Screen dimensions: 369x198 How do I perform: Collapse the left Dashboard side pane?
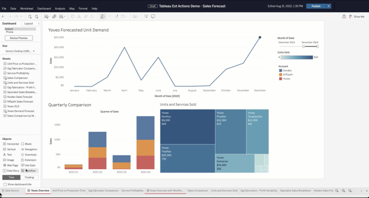coord(39,23)
